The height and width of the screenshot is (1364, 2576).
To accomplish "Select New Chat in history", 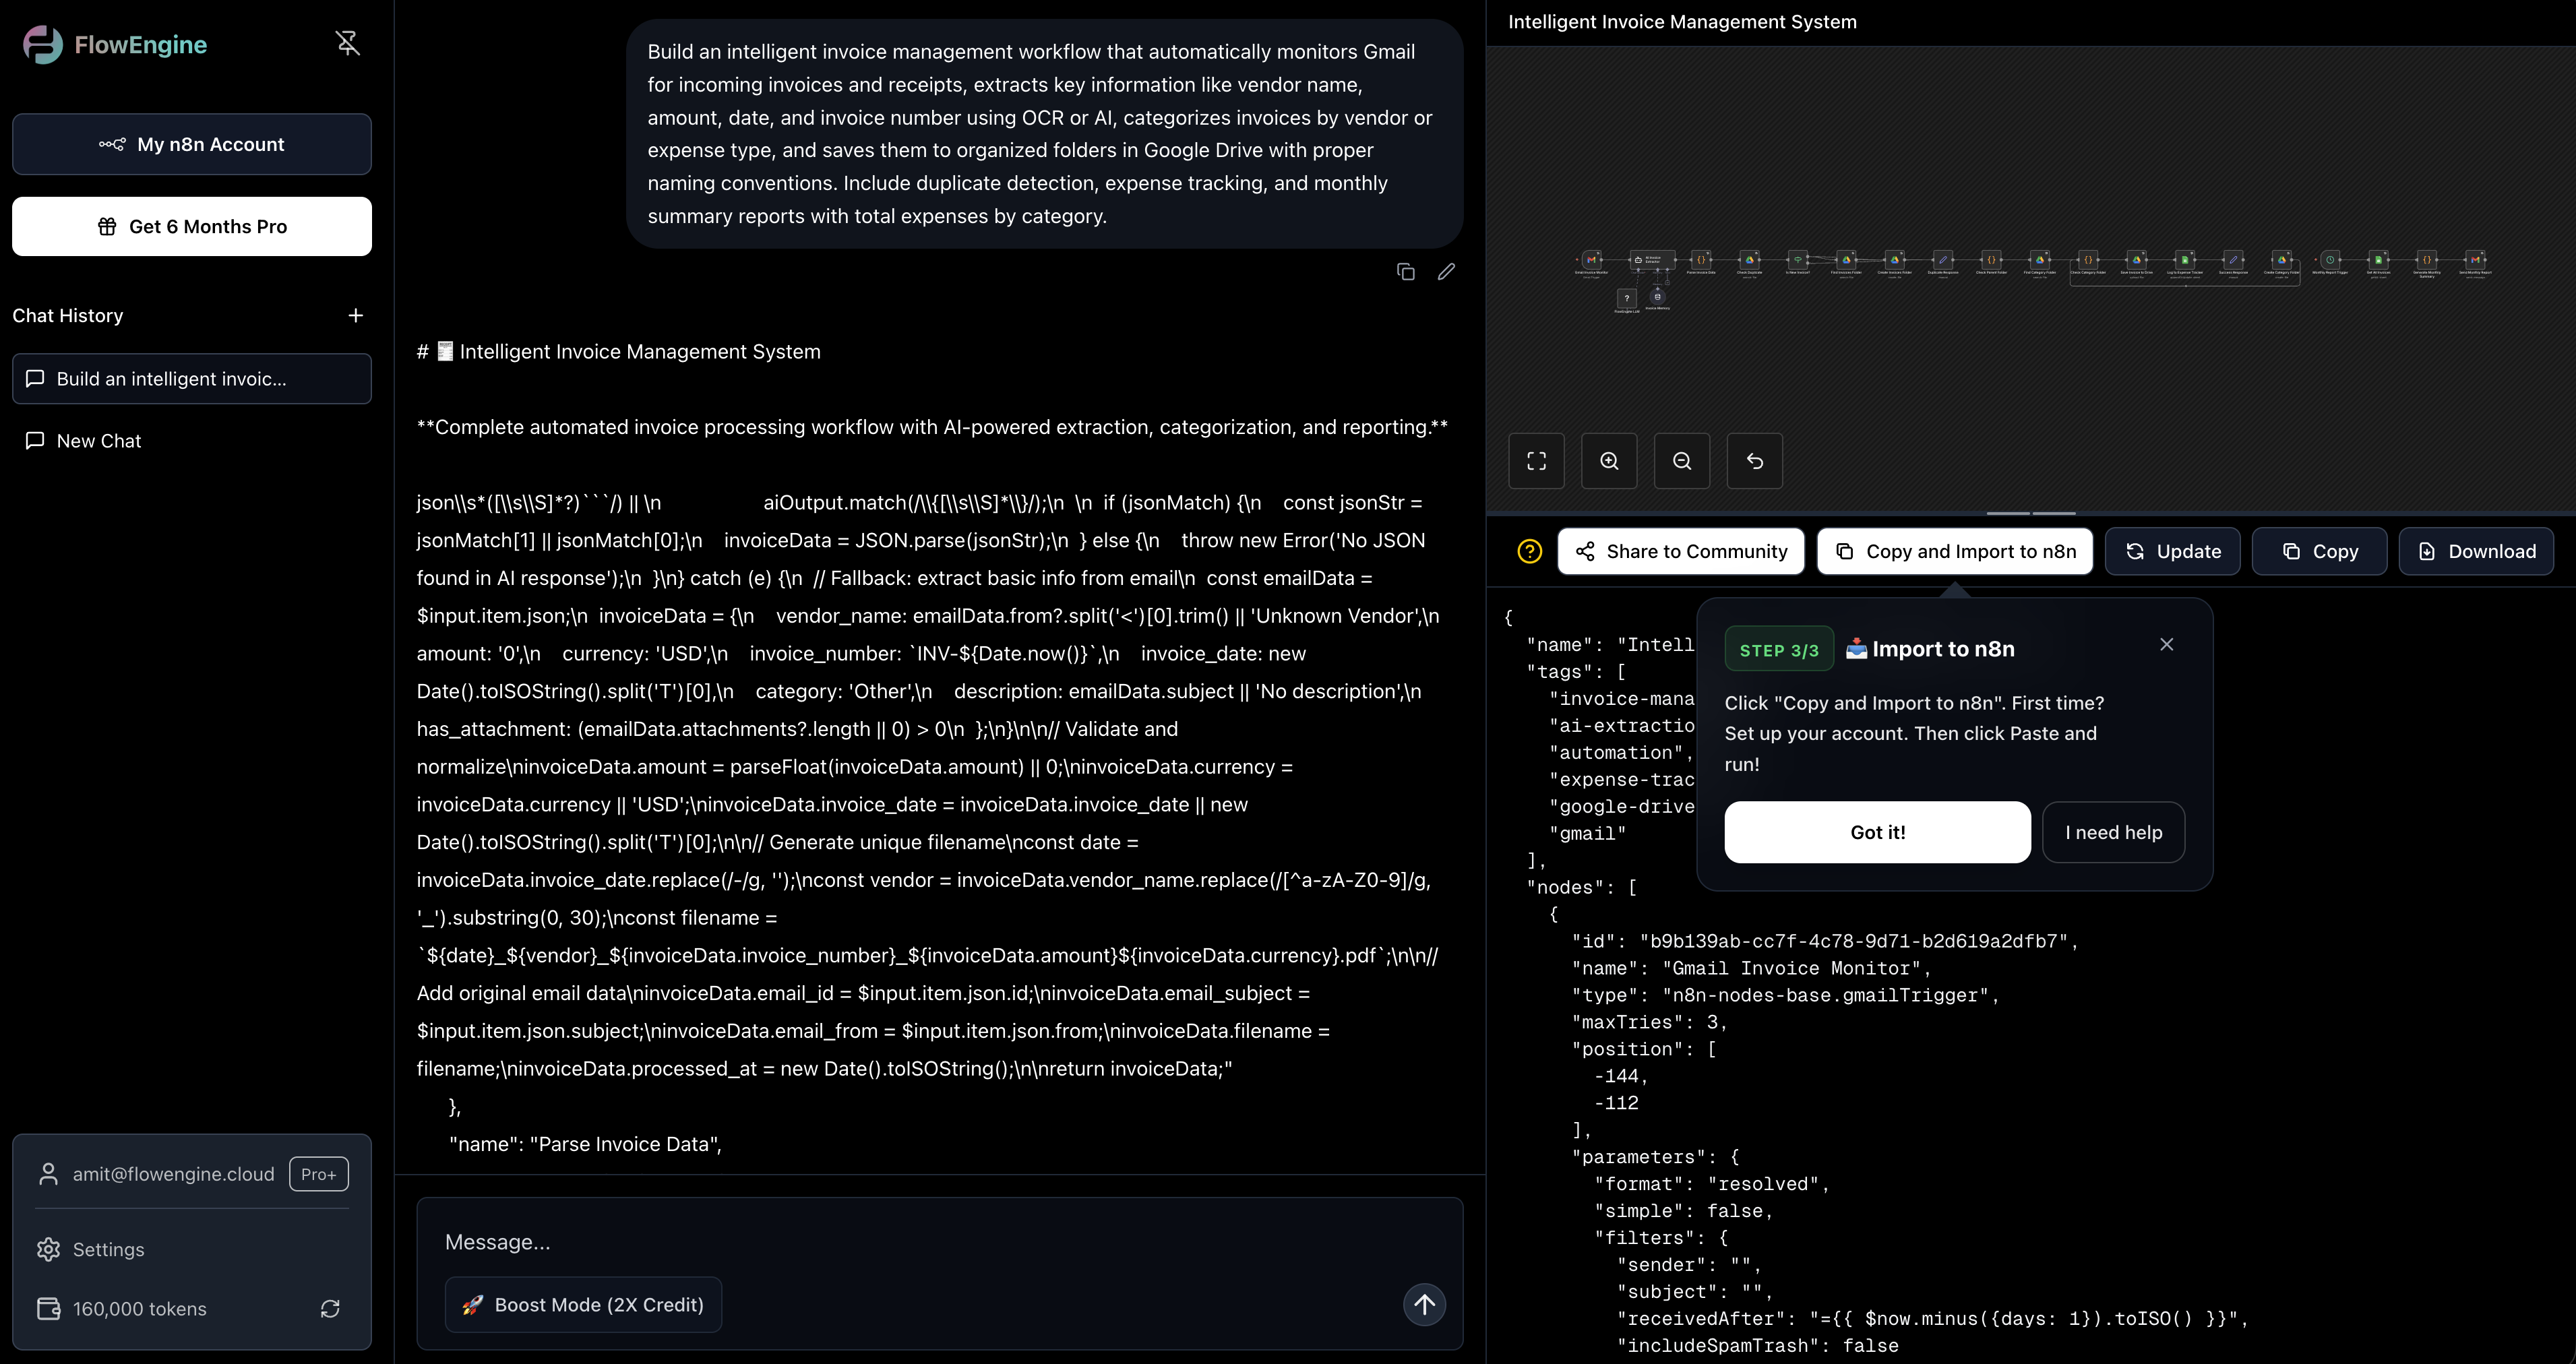I will [98, 441].
